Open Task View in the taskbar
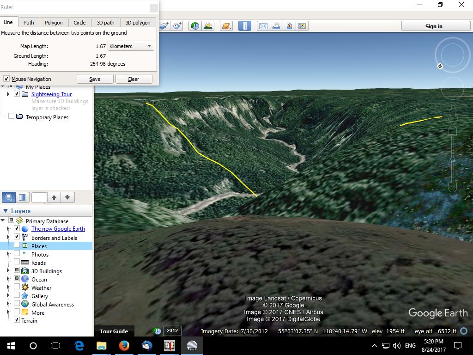 click(55, 346)
